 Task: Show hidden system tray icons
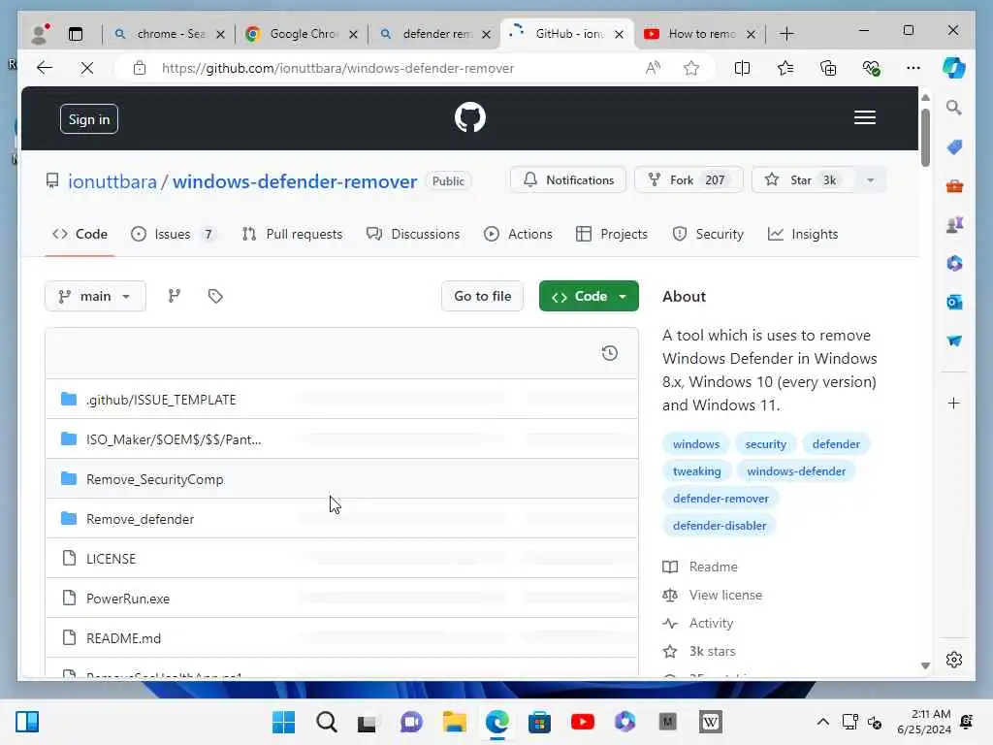click(822, 722)
